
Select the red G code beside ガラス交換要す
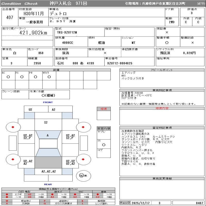[x=45, y=203]
